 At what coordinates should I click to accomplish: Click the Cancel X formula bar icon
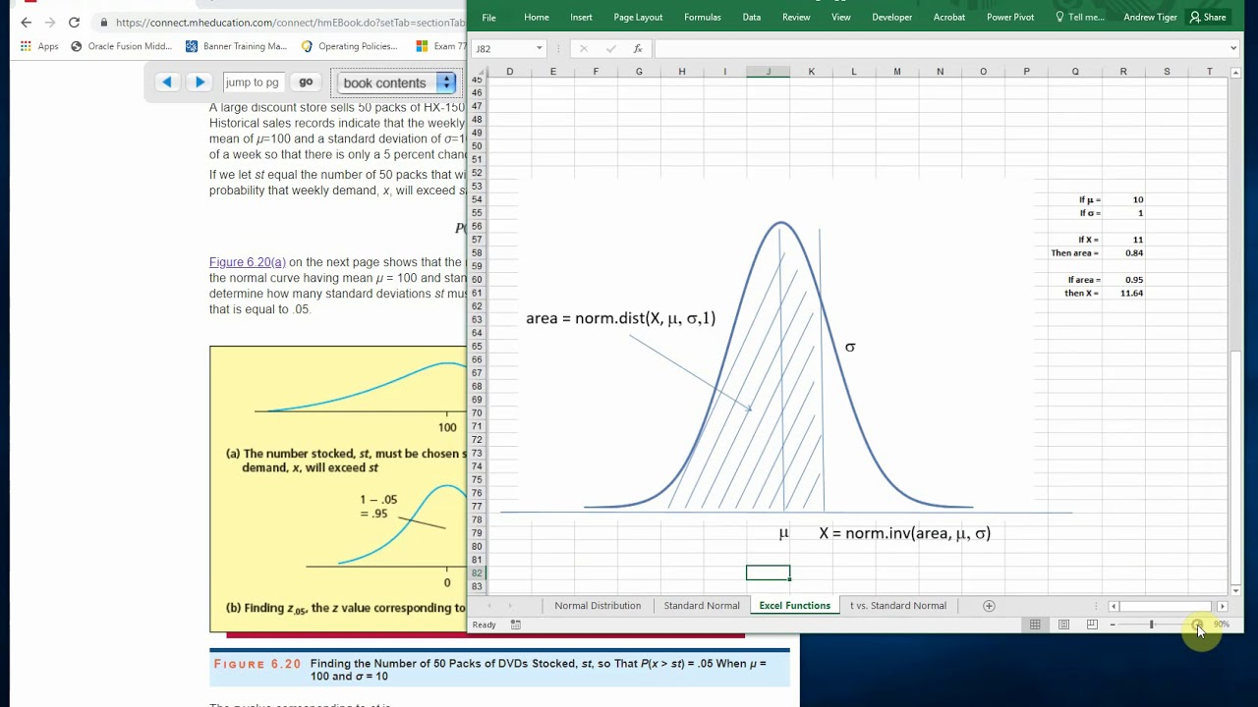584,48
